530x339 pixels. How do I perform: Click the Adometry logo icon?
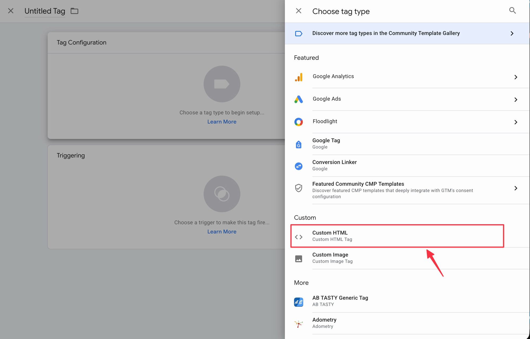[299, 324]
